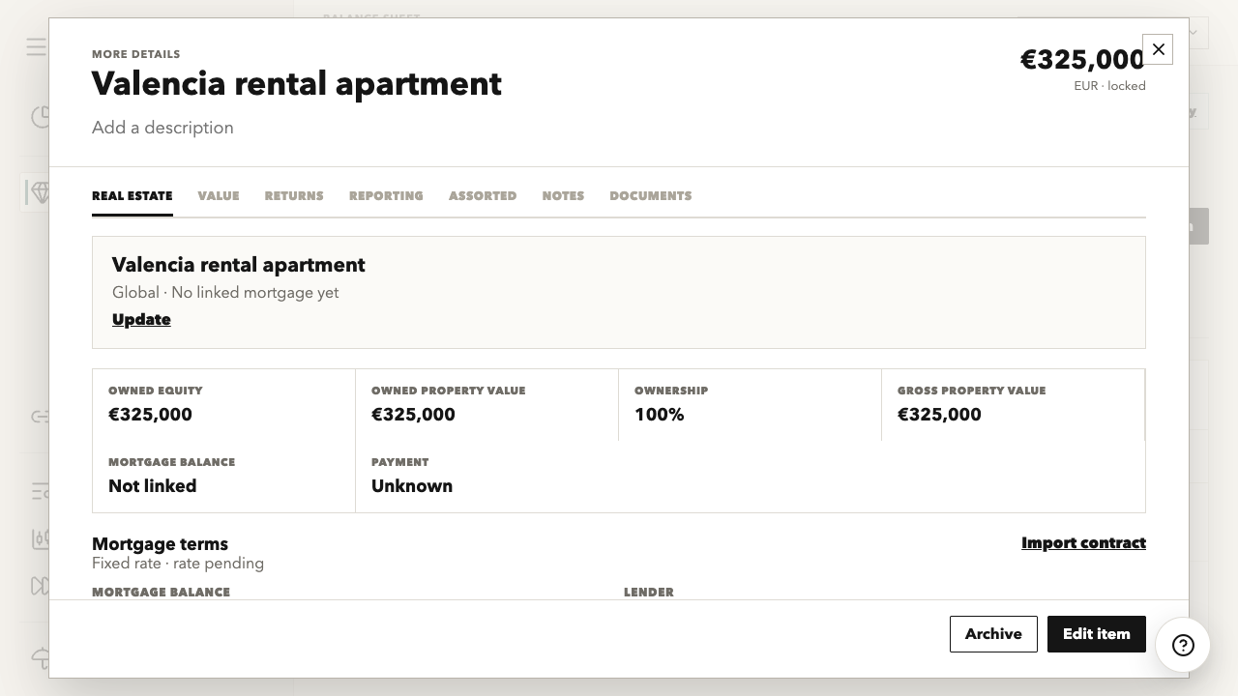Expand the dropdown chevron behind the dialog
Image resolution: width=1238 pixels, height=696 pixels.
click(x=1194, y=32)
